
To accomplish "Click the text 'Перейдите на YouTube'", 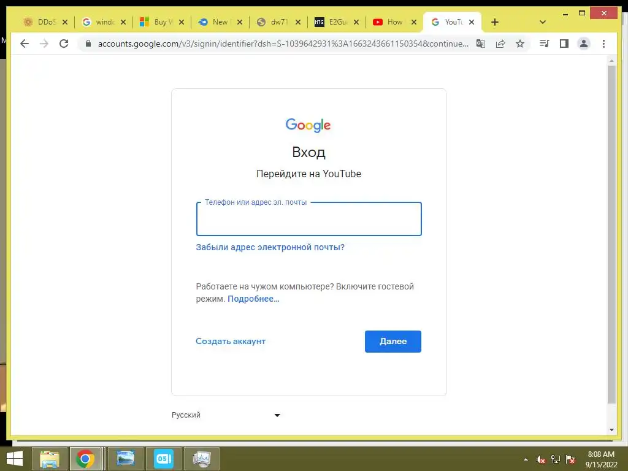I will (309, 174).
